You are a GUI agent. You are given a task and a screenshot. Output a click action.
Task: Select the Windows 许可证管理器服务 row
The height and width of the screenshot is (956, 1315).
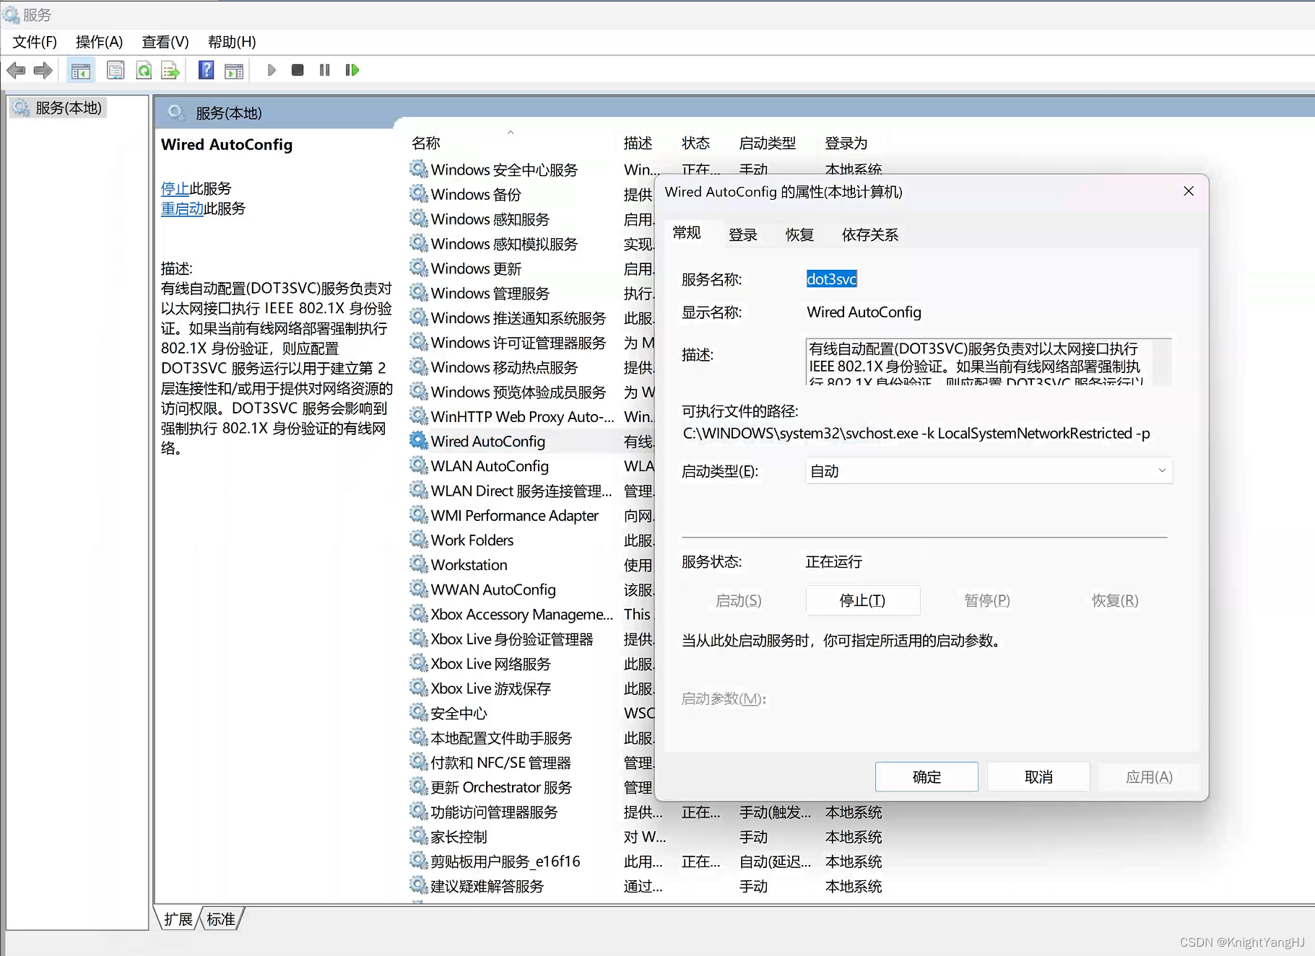518,343
